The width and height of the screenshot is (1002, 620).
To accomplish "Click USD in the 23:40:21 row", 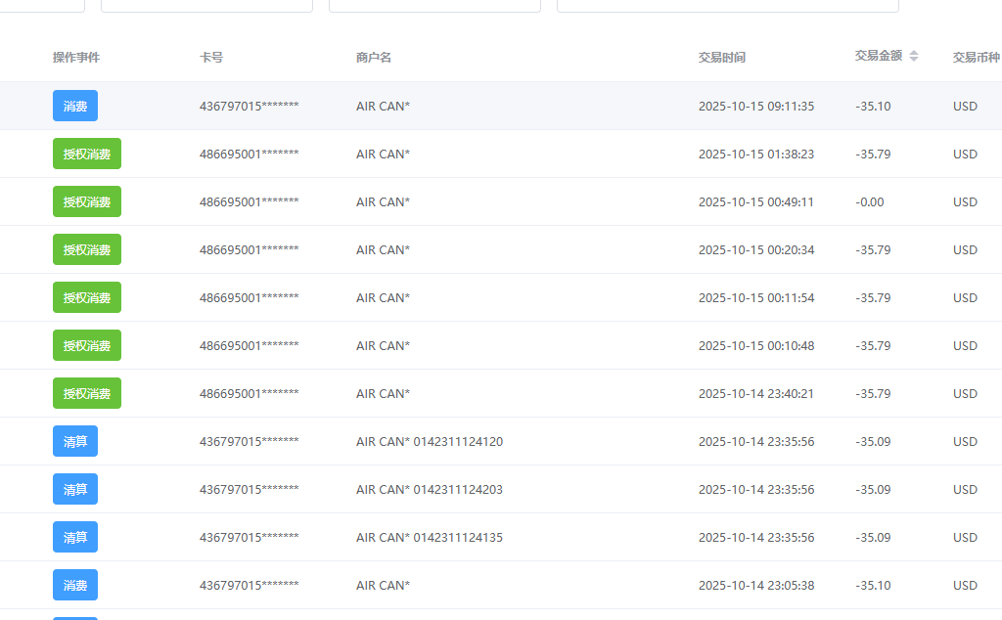I will (965, 393).
